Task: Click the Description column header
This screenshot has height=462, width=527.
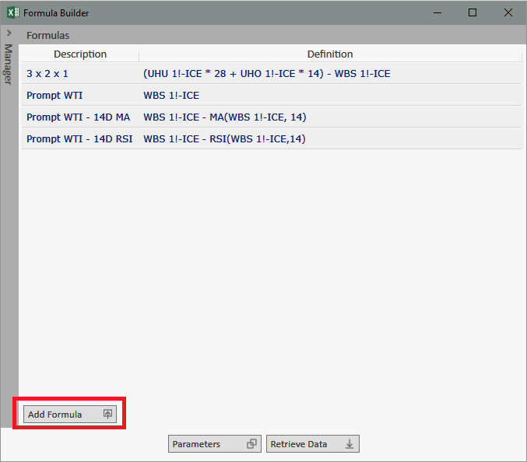Action: [x=80, y=54]
